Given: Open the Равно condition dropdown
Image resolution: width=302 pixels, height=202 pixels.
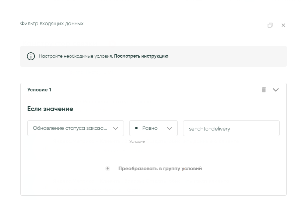Looking at the screenshot, I should coord(150,128).
